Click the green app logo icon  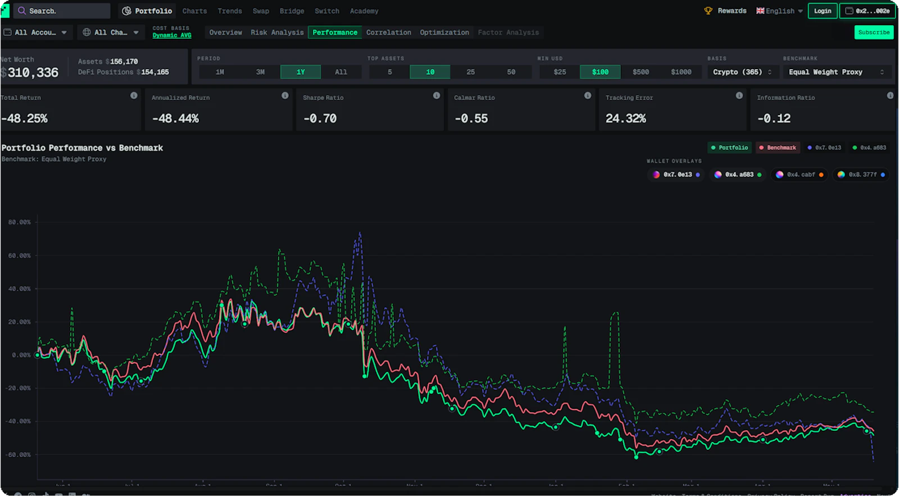4,11
